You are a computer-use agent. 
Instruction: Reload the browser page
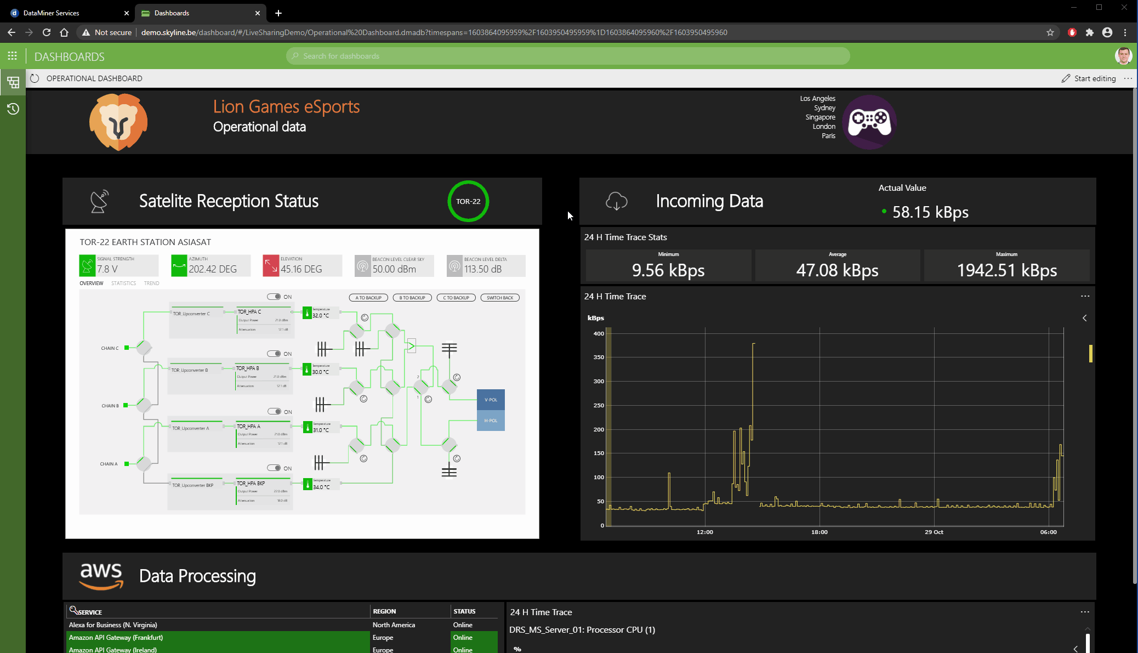click(x=47, y=32)
